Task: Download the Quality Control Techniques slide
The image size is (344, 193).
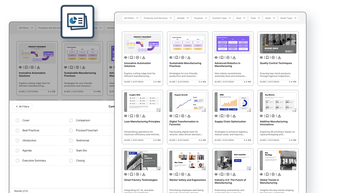Action: [x=279, y=58]
